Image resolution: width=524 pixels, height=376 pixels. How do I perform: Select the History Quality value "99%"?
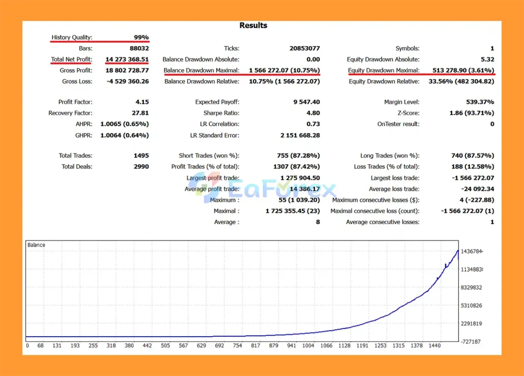click(141, 38)
